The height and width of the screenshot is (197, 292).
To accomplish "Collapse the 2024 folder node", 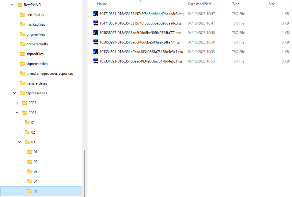I will coord(17,112).
